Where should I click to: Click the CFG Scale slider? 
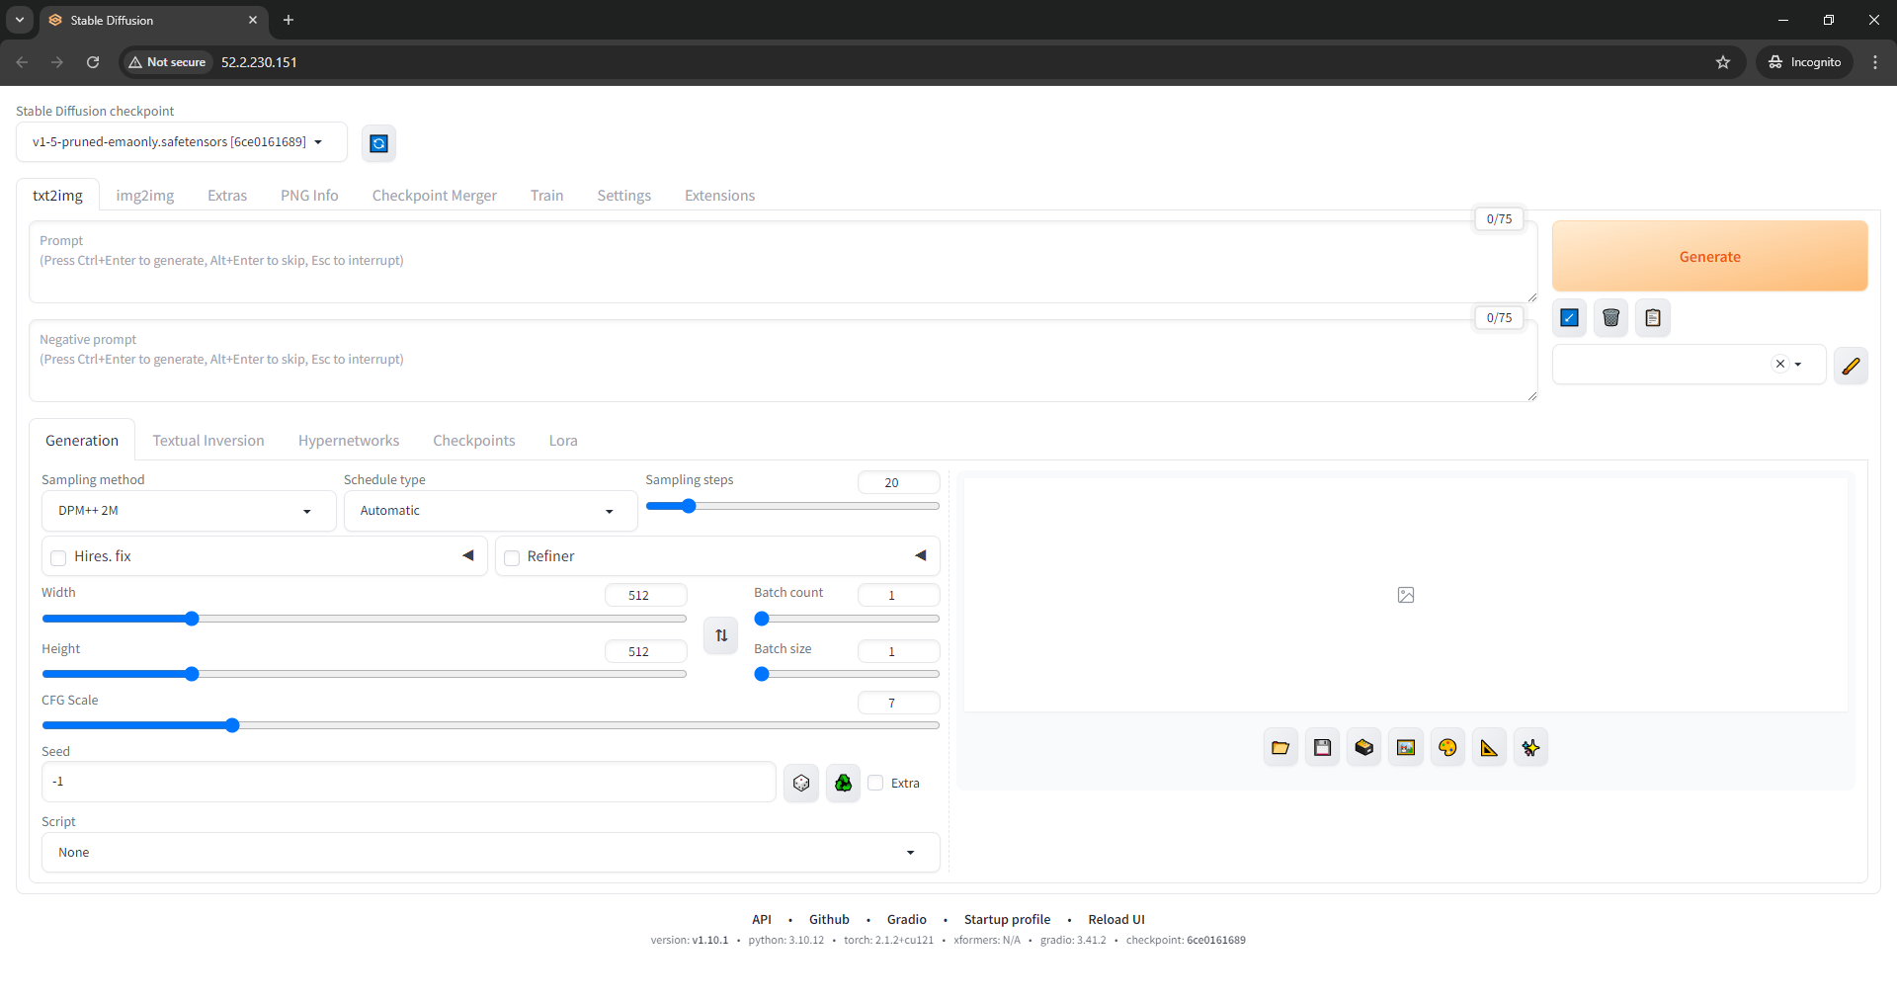click(490, 725)
